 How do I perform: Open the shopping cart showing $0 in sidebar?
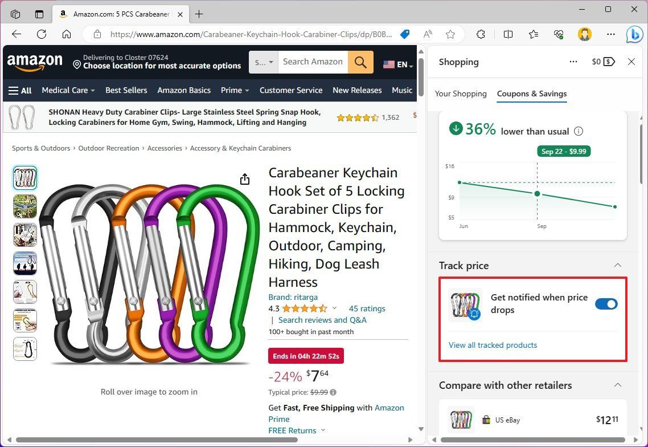pyautogui.click(x=603, y=62)
